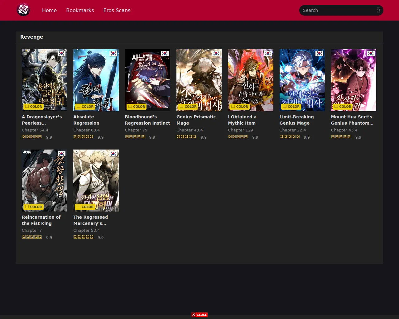Screen dimensions: 399x319
Task: Click COLOR badge on Reincarnation of the Fist King
Action: pyautogui.click(x=33, y=207)
